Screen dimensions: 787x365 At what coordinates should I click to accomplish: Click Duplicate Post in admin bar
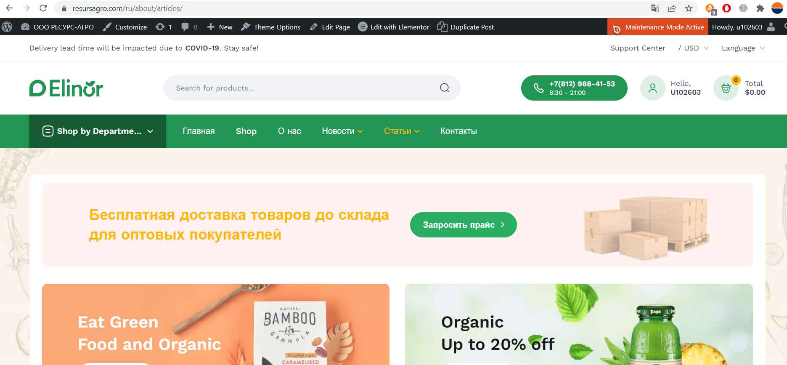pos(466,27)
